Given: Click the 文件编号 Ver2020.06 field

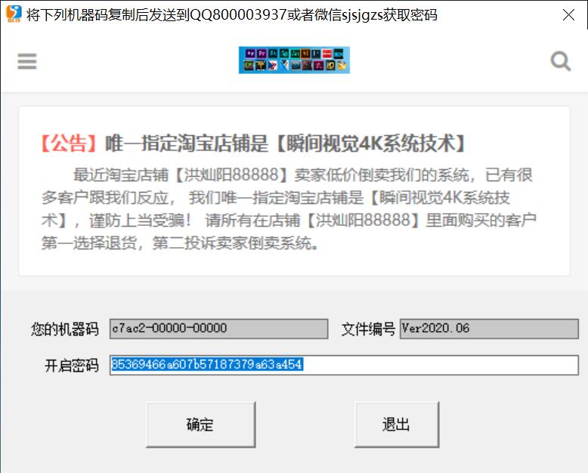Looking at the screenshot, I should click(x=489, y=329).
